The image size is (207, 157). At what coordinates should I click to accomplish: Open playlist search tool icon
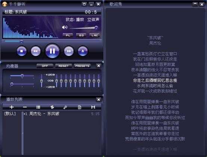(x=65, y=107)
